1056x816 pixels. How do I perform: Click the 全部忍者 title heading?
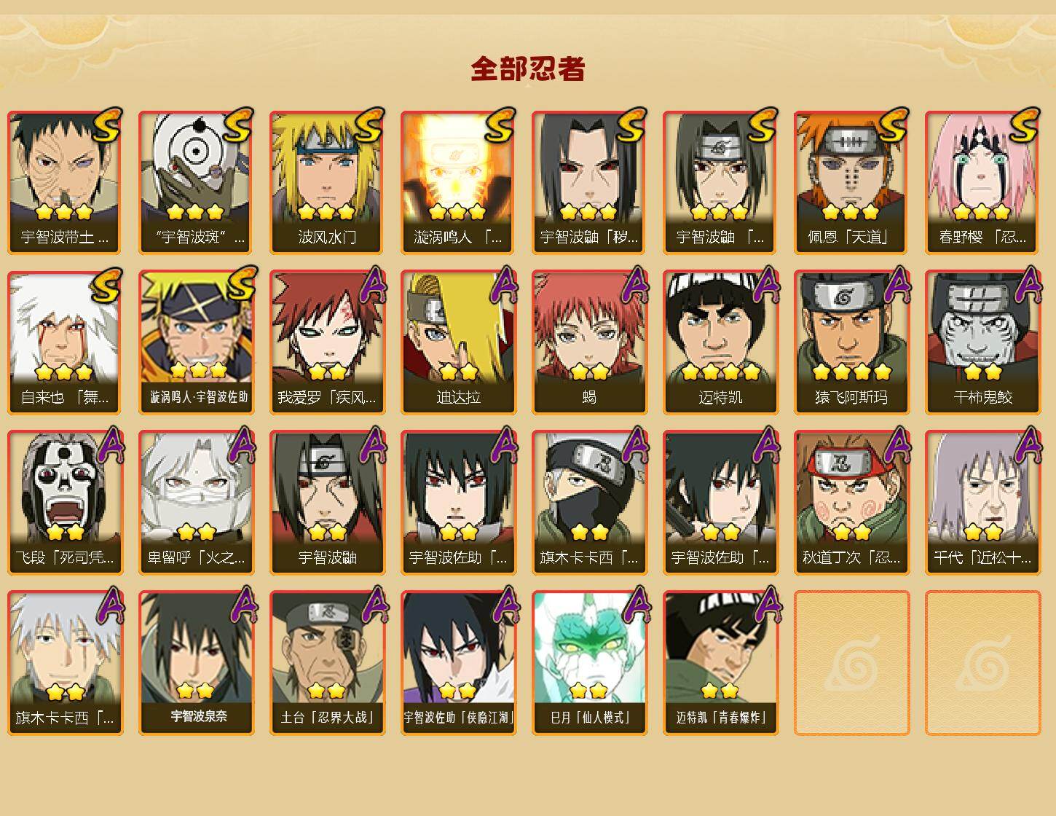pos(528,68)
